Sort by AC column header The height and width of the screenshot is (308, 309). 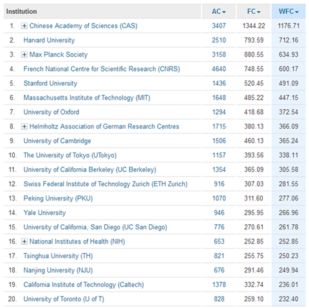pyautogui.click(x=219, y=12)
